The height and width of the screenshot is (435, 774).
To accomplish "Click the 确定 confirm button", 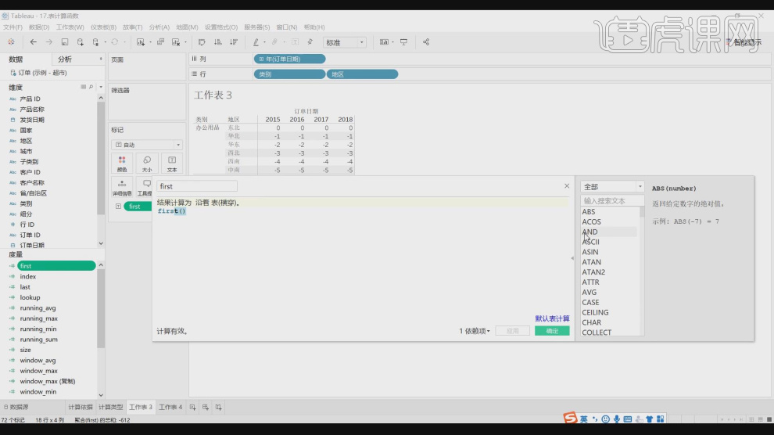I will [x=552, y=331].
